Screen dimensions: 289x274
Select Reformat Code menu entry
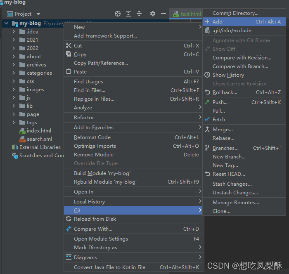(x=134, y=137)
